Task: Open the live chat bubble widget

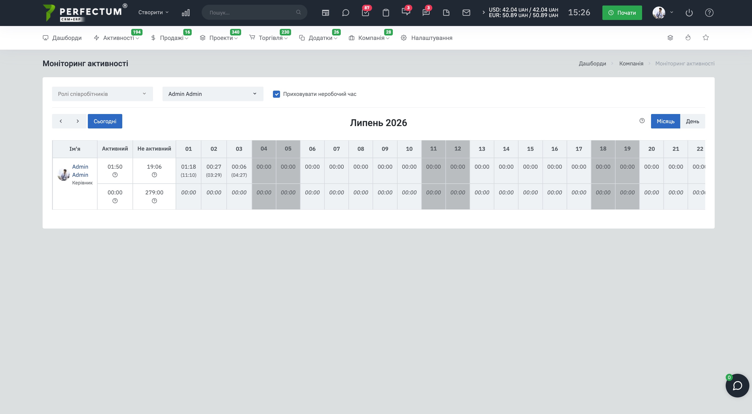Action: click(x=737, y=385)
